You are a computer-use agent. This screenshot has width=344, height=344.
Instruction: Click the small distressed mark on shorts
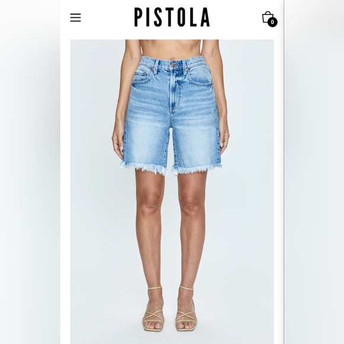click(x=212, y=115)
